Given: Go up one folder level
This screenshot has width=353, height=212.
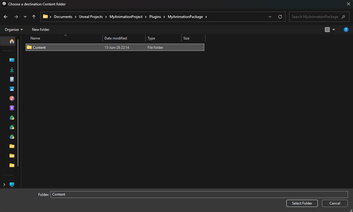Looking at the screenshot, I should coord(34,17).
